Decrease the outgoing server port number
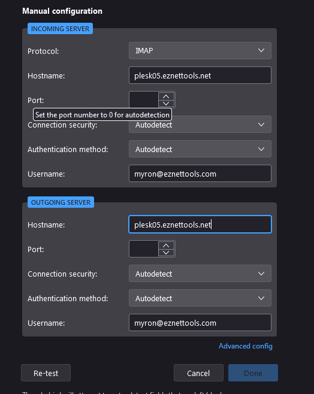Viewport: 314px width, 394px height. pyautogui.click(x=166, y=253)
